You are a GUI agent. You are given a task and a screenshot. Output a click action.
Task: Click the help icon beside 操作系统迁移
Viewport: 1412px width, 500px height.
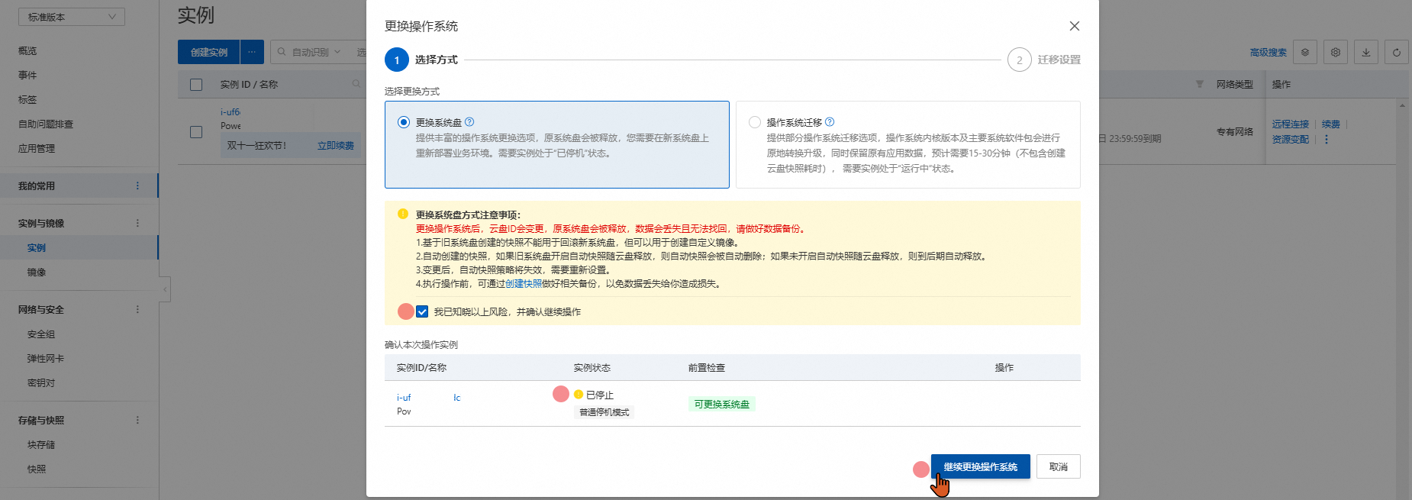(x=830, y=122)
